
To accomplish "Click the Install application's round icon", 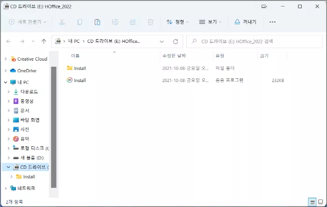I will click(70, 80).
